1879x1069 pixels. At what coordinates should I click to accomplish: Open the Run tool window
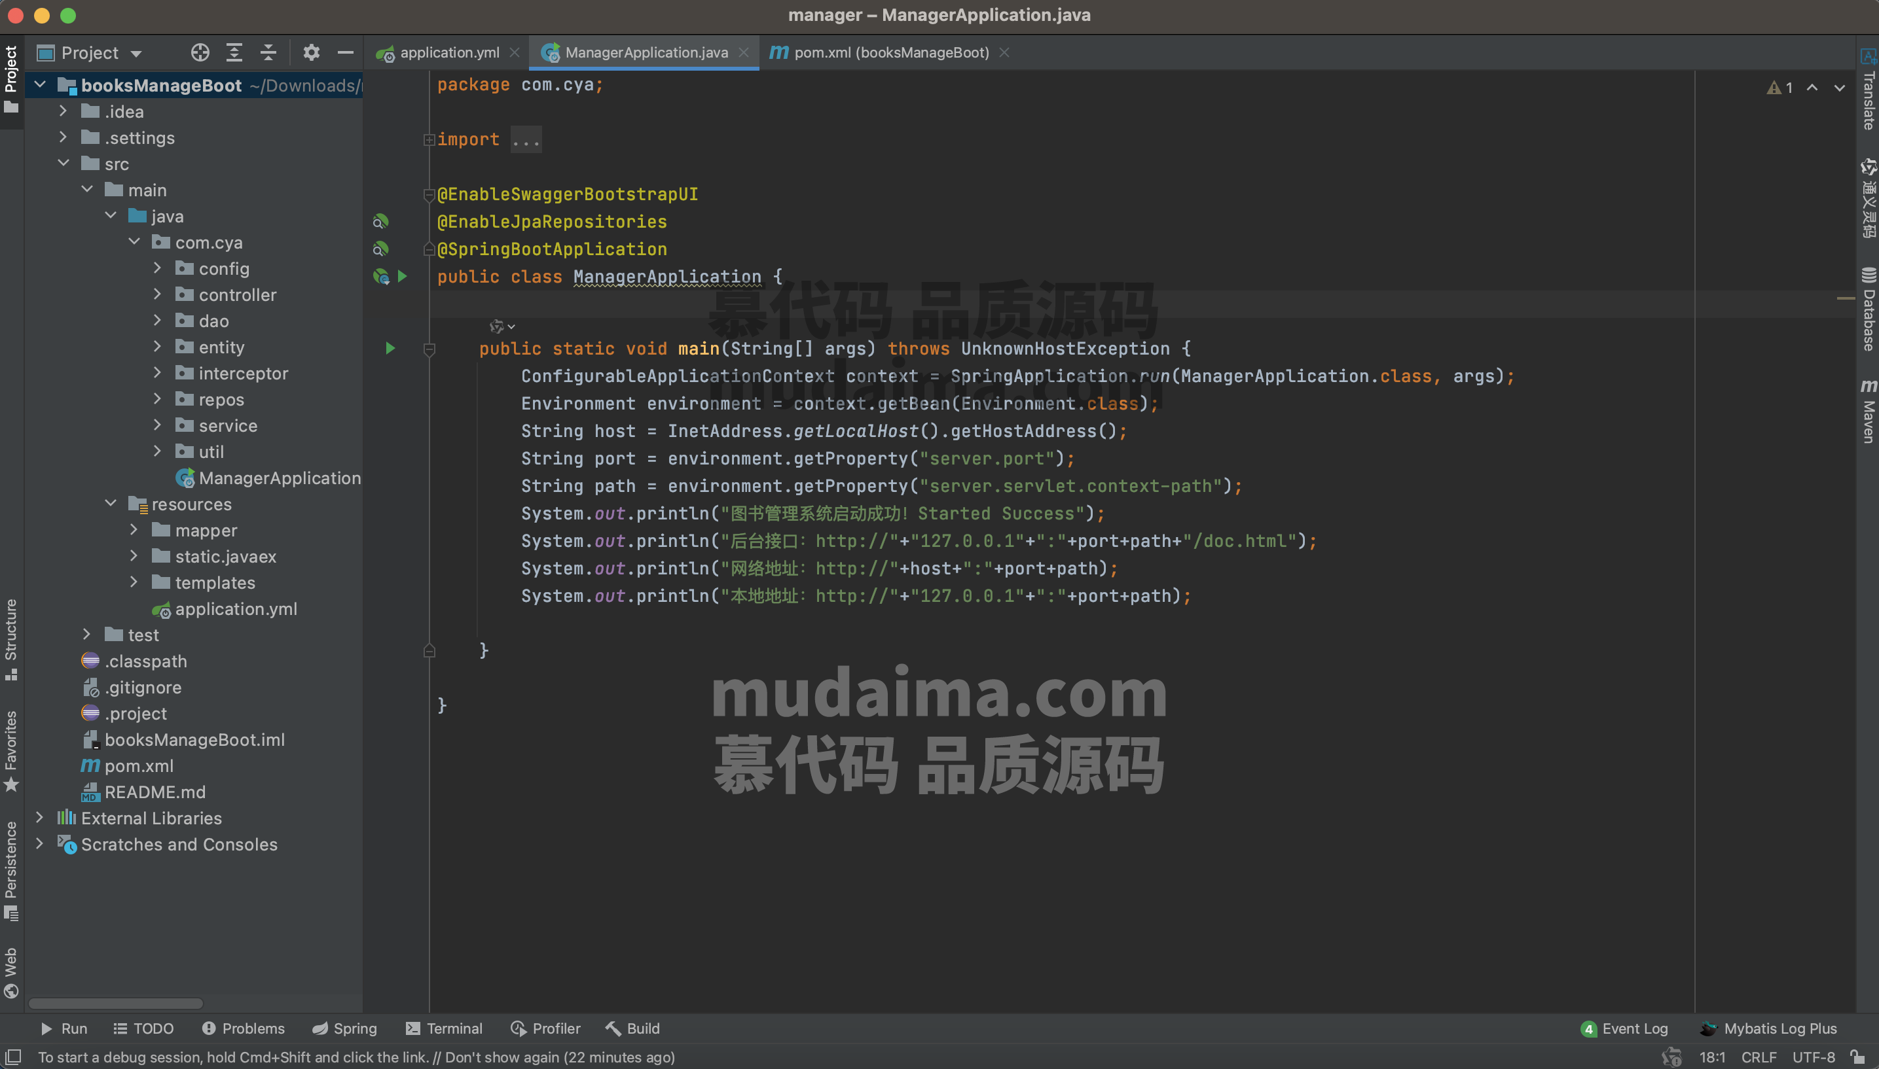65,1028
